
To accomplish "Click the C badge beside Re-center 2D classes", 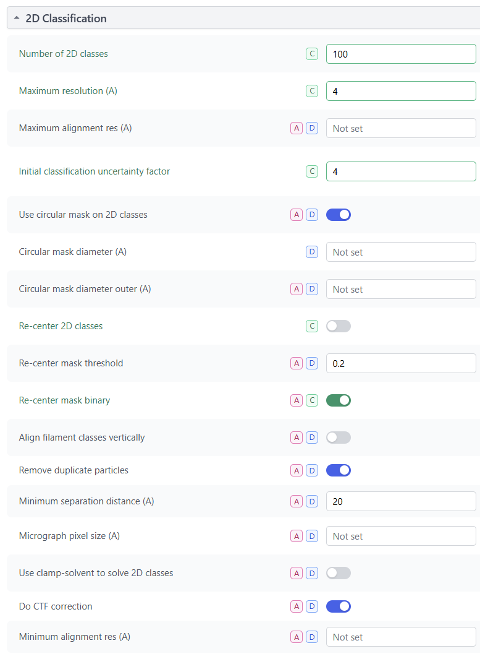I will (x=312, y=326).
